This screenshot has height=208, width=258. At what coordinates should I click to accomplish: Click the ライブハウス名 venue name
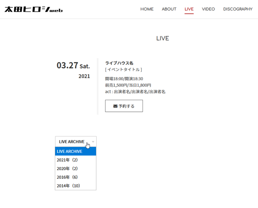pyautogui.click(x=119, y=63)
